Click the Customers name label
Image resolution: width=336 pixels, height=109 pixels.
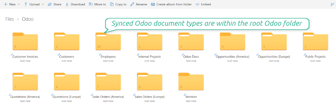[x=67, y=57]
